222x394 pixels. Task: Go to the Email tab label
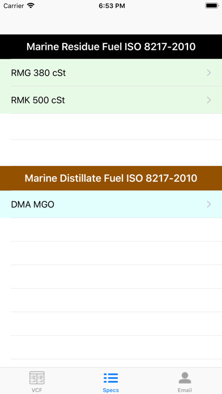click(x=185, y=390)
